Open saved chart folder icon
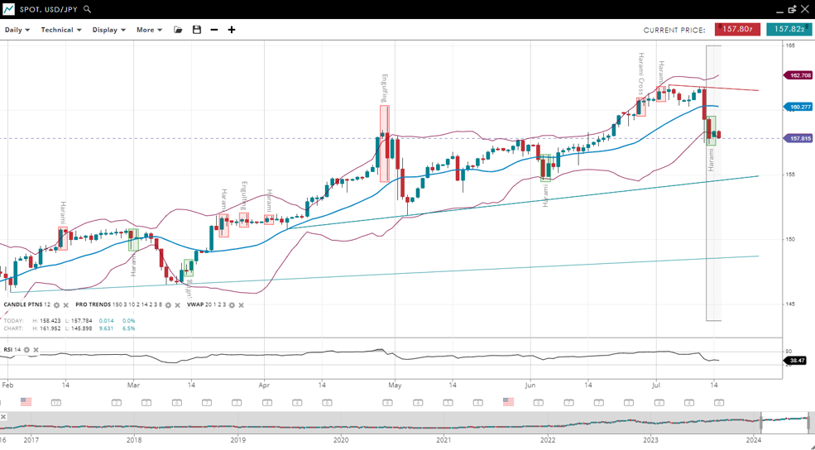 point(178,30)
